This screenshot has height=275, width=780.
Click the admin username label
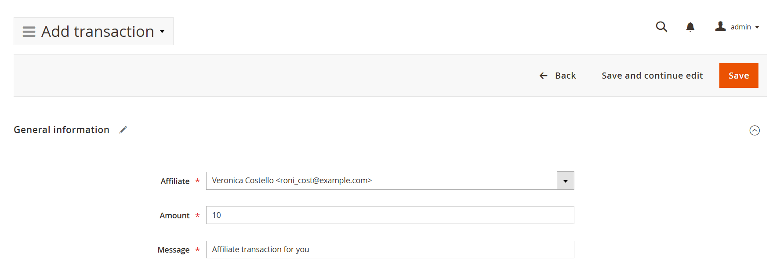(x=741, y=27)
